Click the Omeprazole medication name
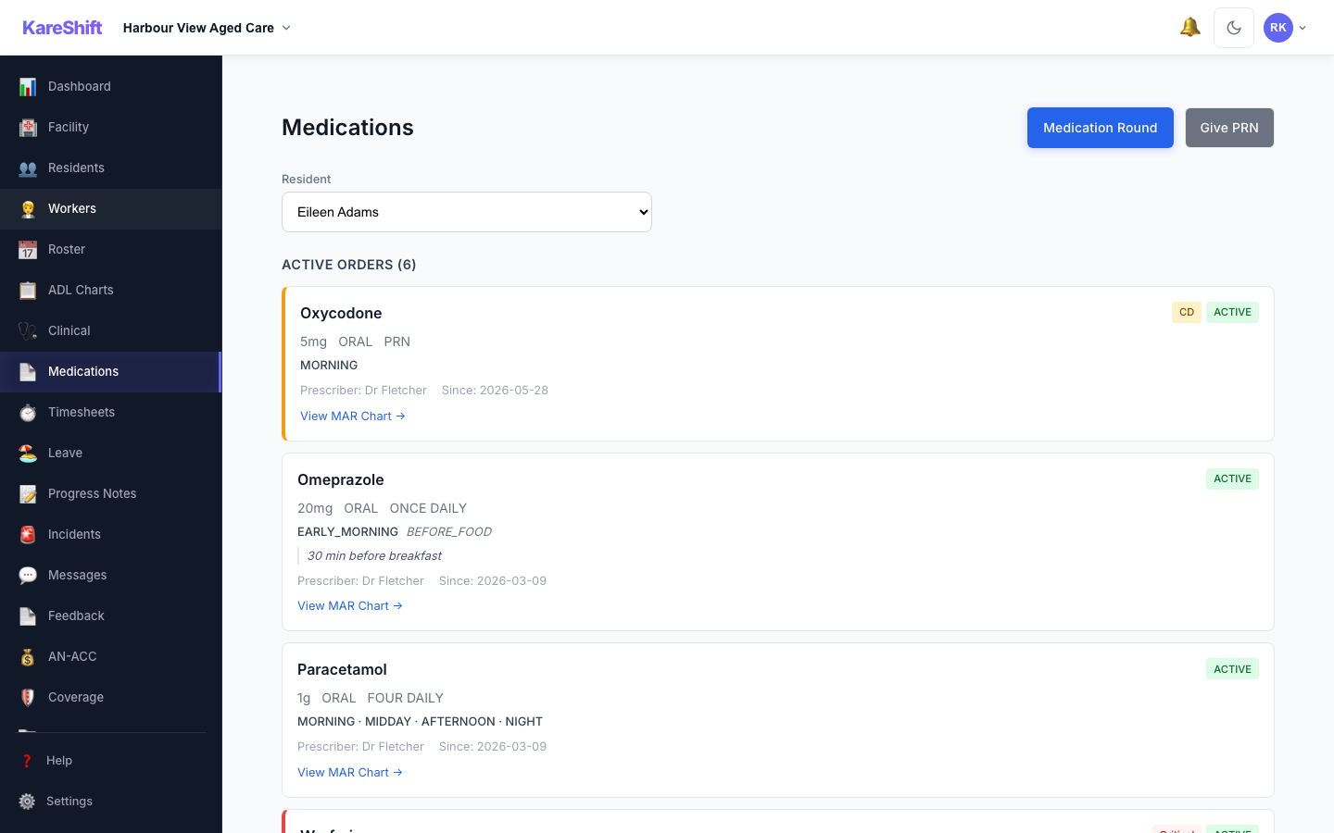The width and height of the screenshot is (1334, 833). 341,479
